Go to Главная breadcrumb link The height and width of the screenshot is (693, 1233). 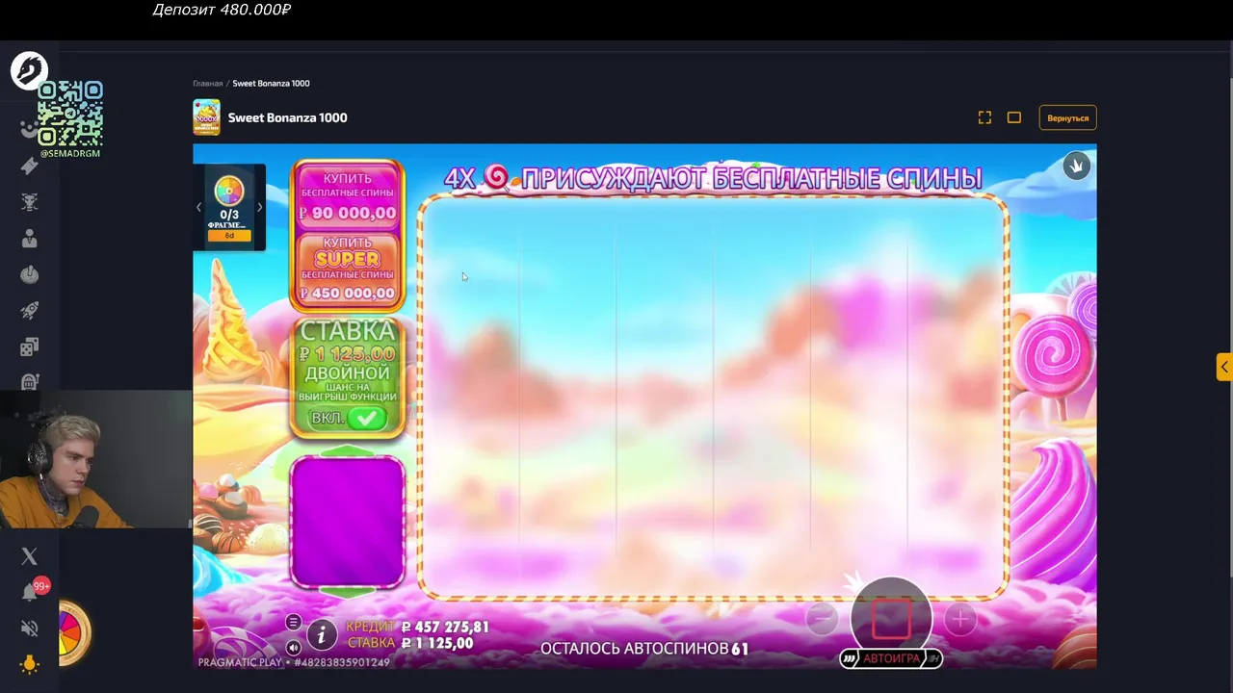(x=207, y=84)
